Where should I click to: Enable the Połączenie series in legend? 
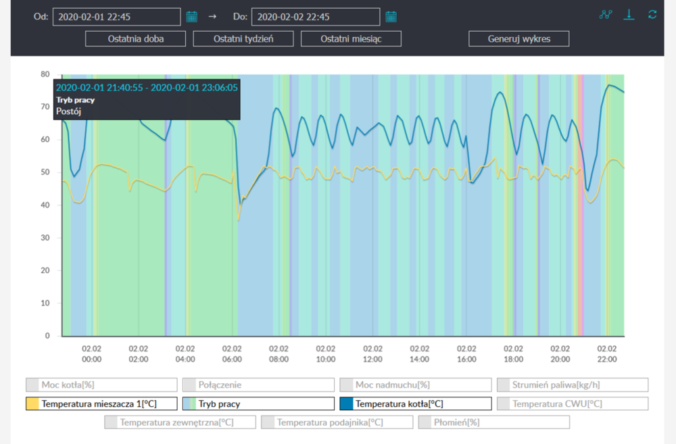point(258,385)
